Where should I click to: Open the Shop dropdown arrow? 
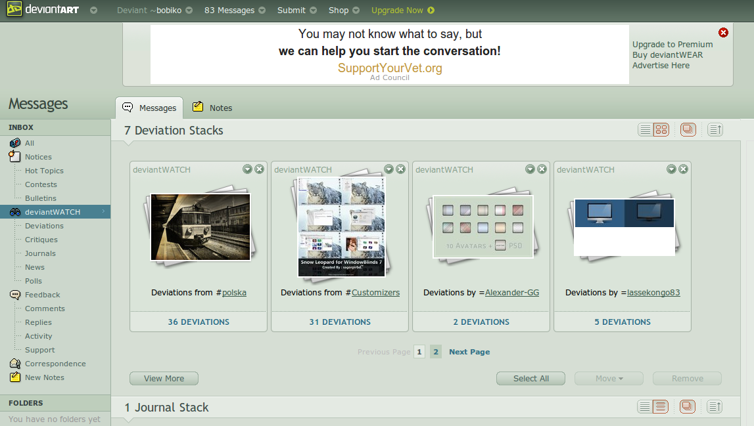click(x=356, y=10)
